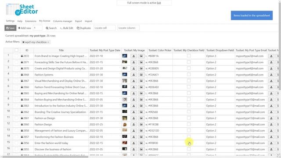Screen dimensions: 281x158
Task: Open media gallery icon for row 2871
Action: tap(141, 62)
